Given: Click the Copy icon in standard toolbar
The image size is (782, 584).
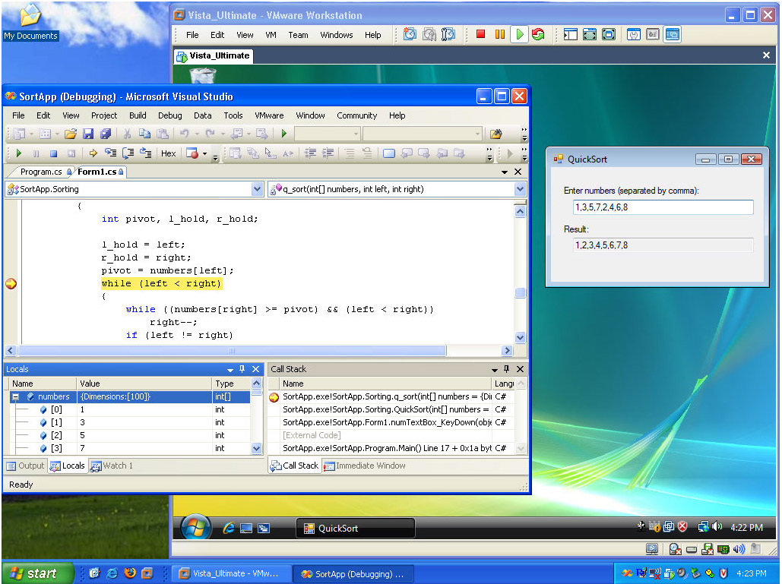Looking at the screenshot, I should pos(144,134).
